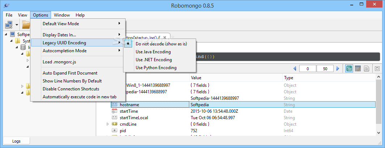Collapse the database node in tree
Viewport: 385px width, 148px height.
[17, 48]
